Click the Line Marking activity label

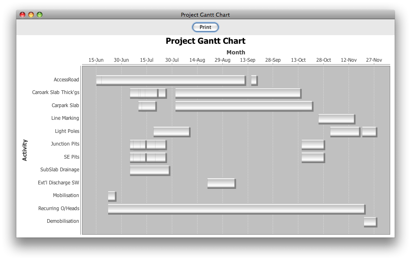[x=65, y=118]
